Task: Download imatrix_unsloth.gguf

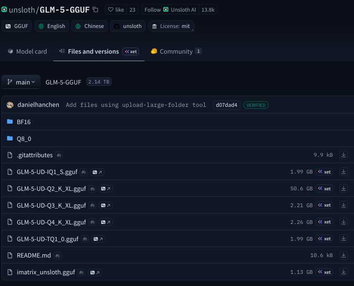Action: click(343, 272)
